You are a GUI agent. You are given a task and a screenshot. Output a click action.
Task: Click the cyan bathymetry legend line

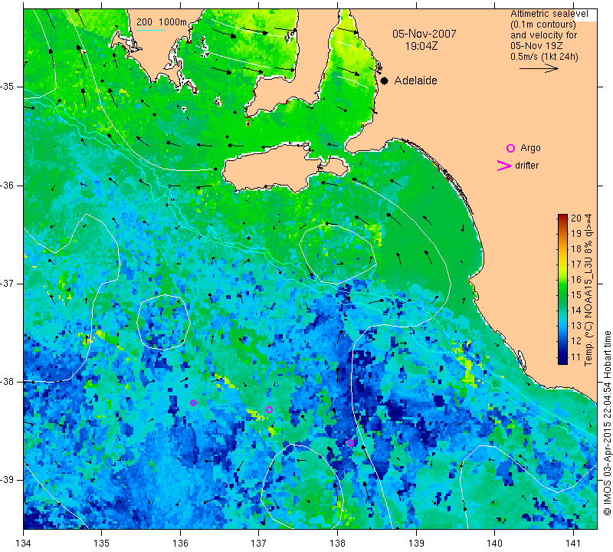click(150, 30)
